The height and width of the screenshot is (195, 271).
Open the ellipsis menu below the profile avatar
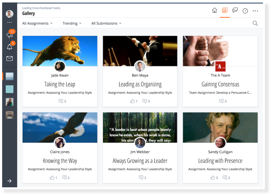[x=10, y=22]
